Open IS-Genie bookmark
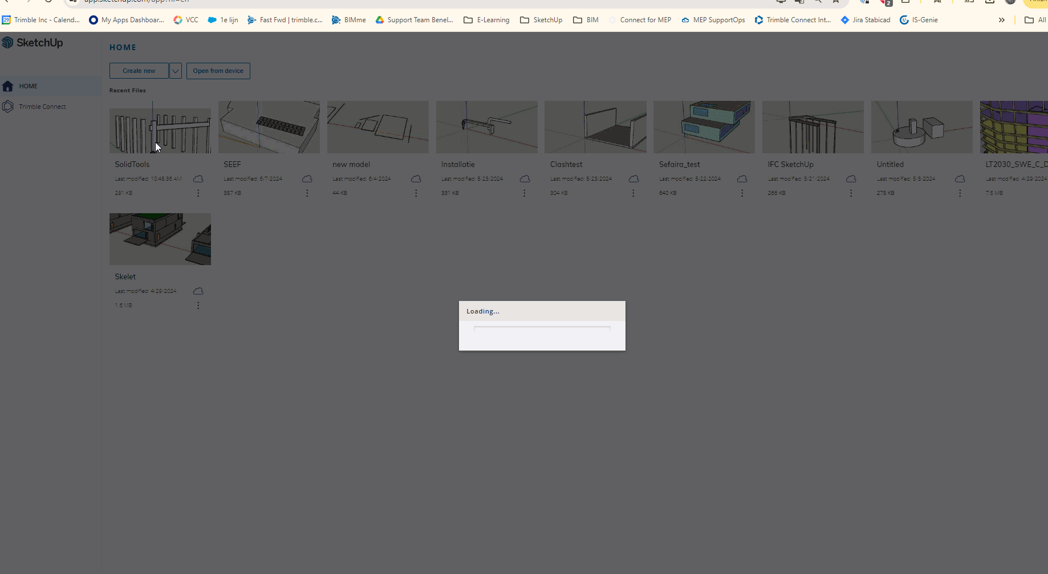1048x574 pixels. [x=919, y=20]
